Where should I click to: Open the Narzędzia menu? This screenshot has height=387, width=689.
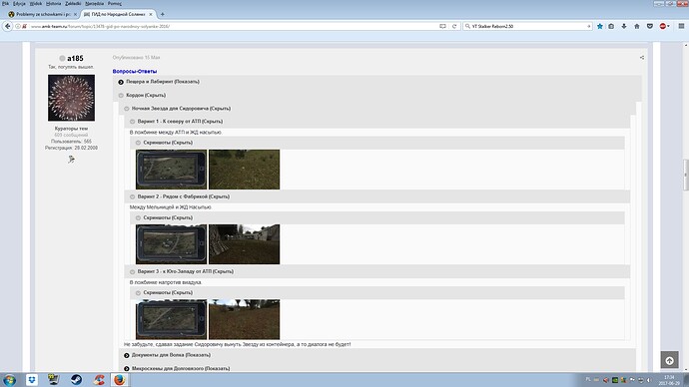tap(94, 4)
